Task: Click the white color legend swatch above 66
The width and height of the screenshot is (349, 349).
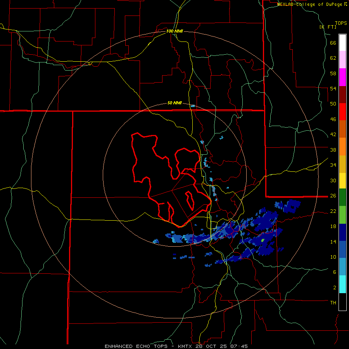Action: tap(342, 43)
